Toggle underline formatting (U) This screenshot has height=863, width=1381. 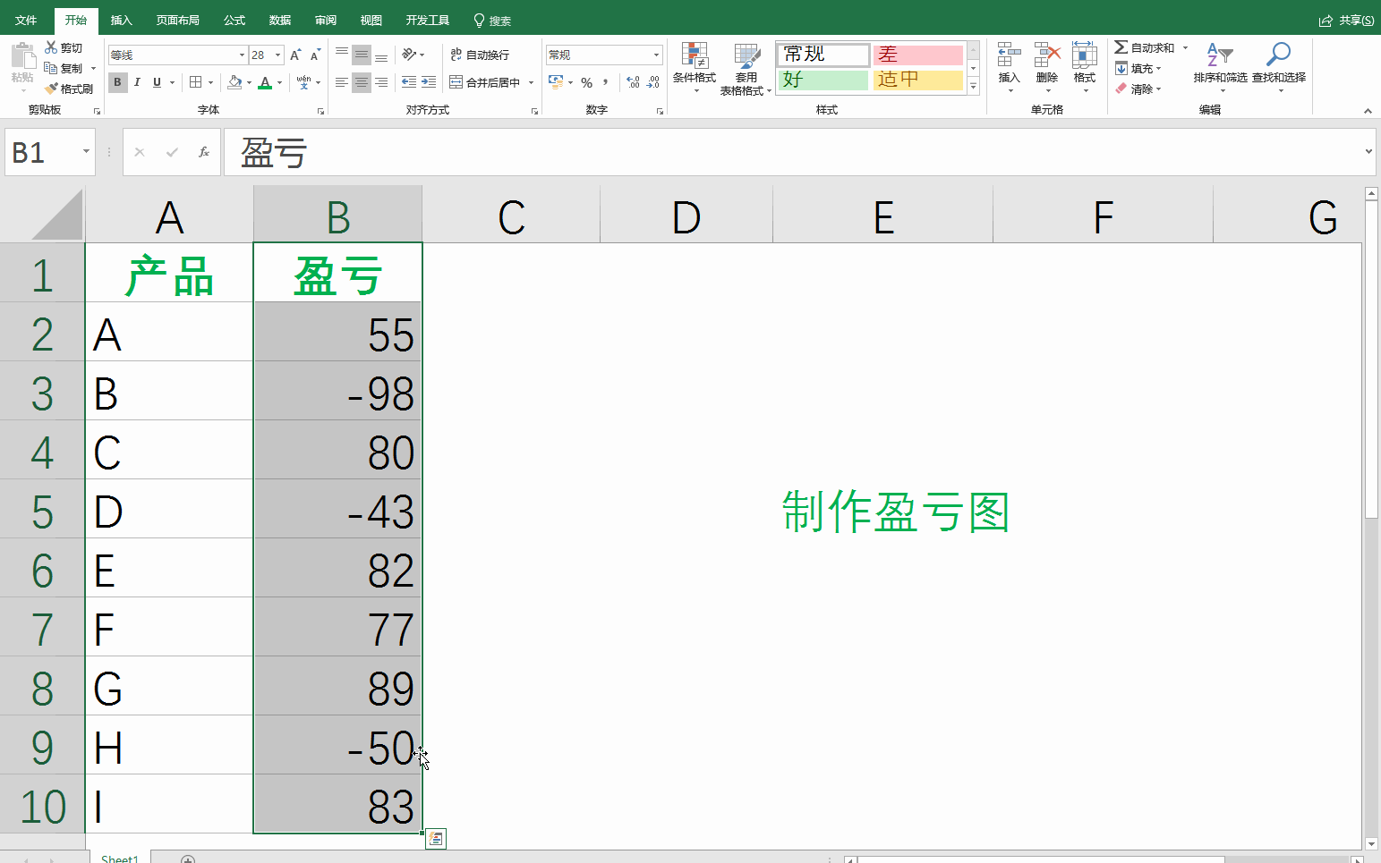[157, 82]
